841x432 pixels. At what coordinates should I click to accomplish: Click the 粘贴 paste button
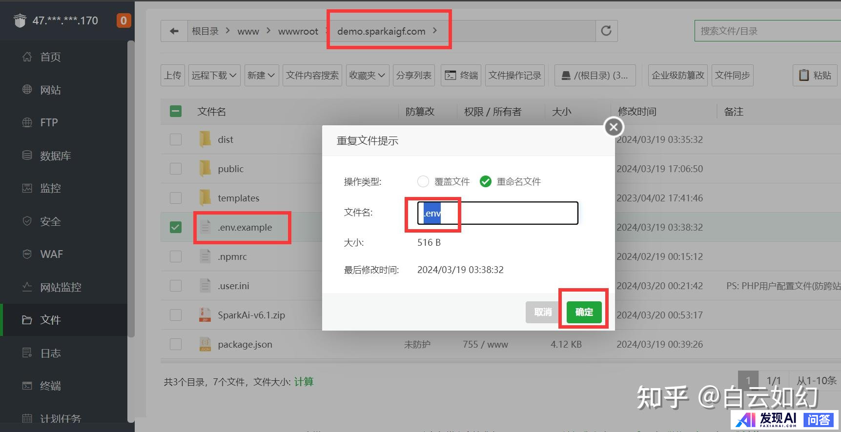tap(815, 76)
